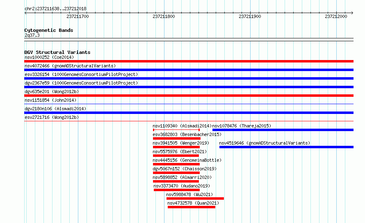Click the DGV Structural Variants track title
The height and width of the screenshot is (223, 365).
pos(57,52)
